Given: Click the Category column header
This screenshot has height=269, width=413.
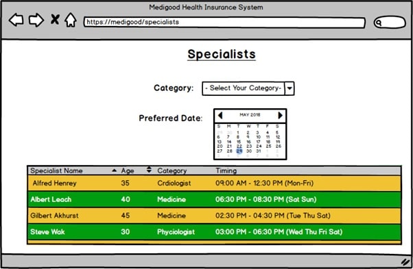Looking at the screenshot, I should point(172,171).
